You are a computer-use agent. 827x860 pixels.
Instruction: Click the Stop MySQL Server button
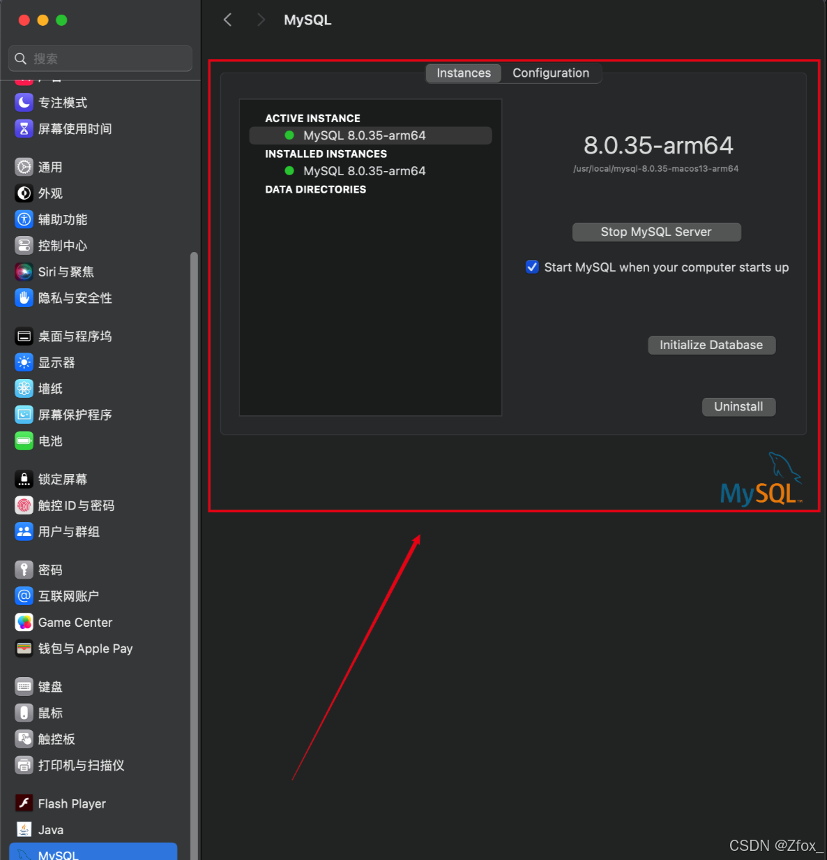pyautogui.click(x=656, y=232)
